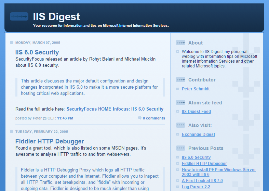
Task: Open the IIS Digest Feed link
Action: (196, 112)
